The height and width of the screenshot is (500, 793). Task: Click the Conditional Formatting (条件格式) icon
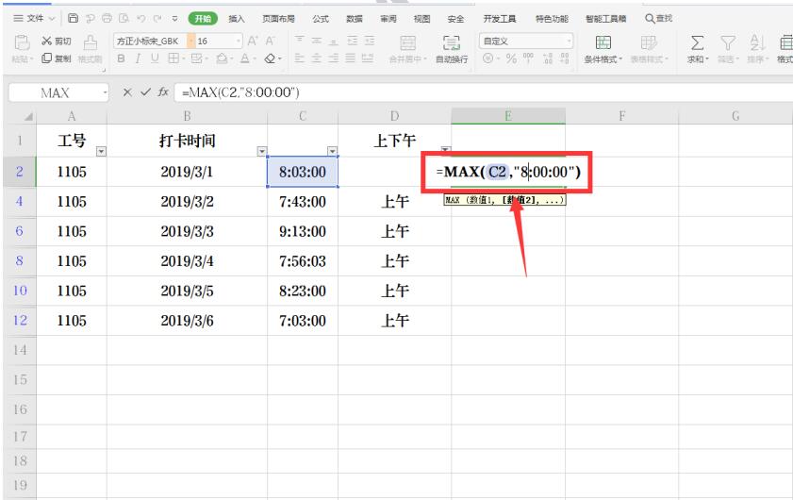[603, 43]
